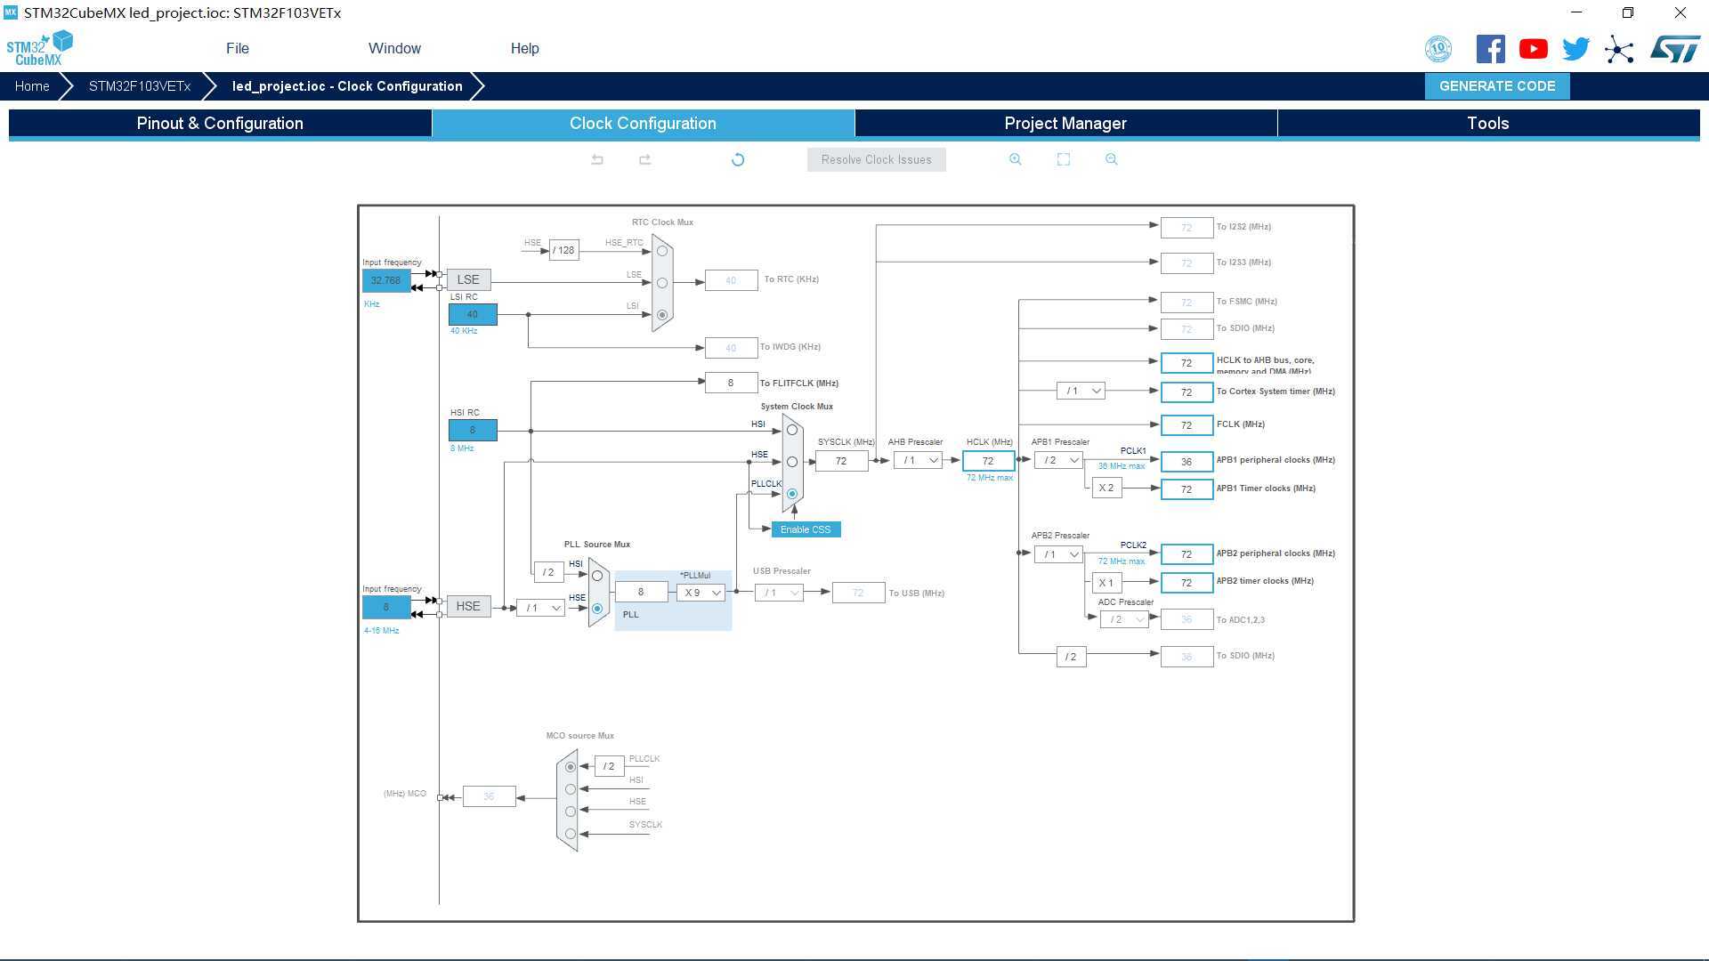Click the Generate Code button
The width and height of the screenshot is (1709, 961).
click(1498, 85)
